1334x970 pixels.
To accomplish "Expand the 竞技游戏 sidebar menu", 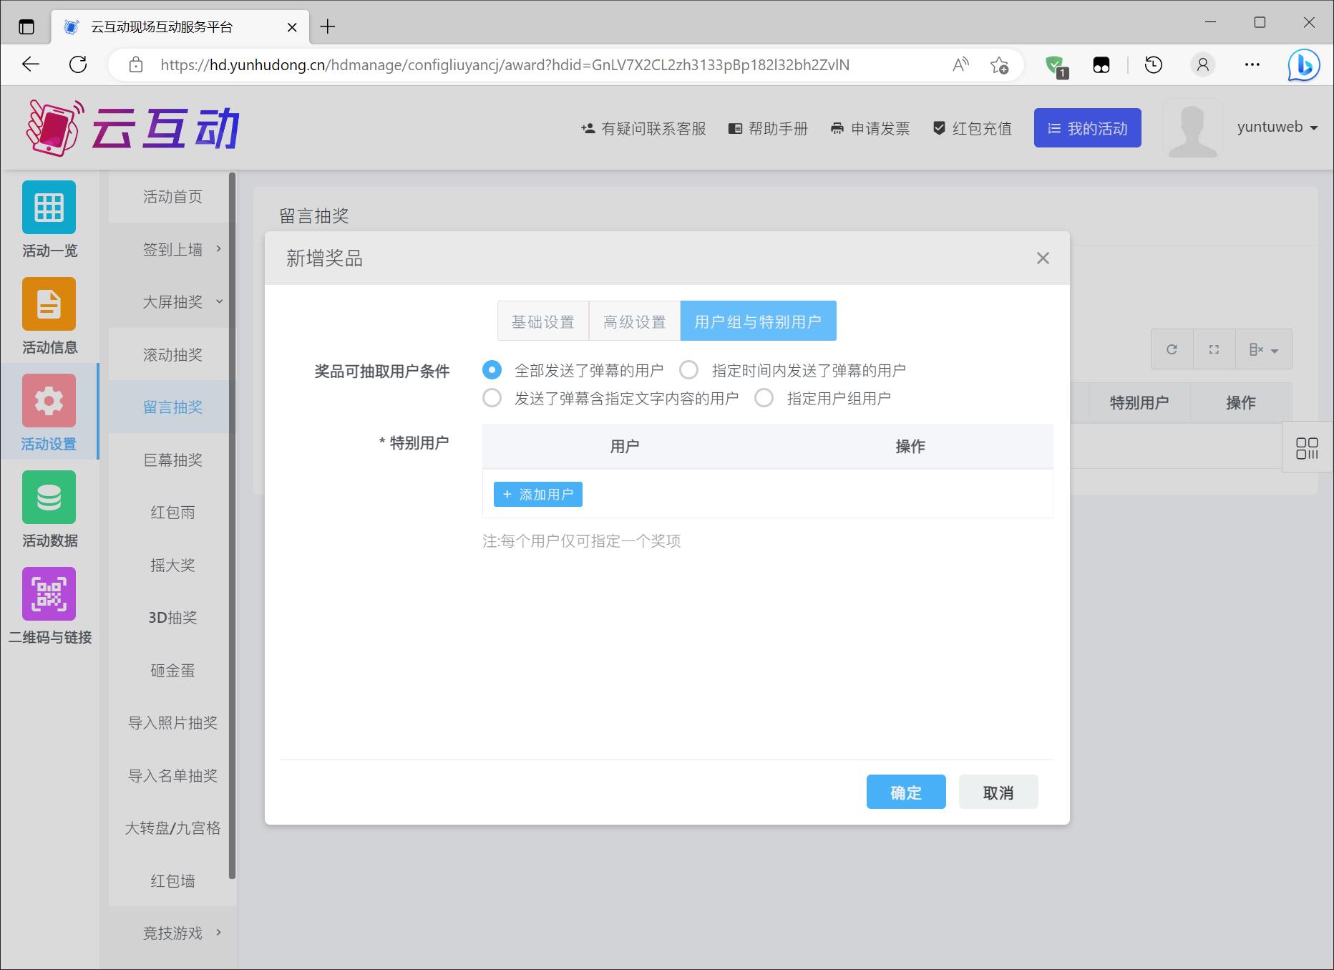I will tap(172, 933).
